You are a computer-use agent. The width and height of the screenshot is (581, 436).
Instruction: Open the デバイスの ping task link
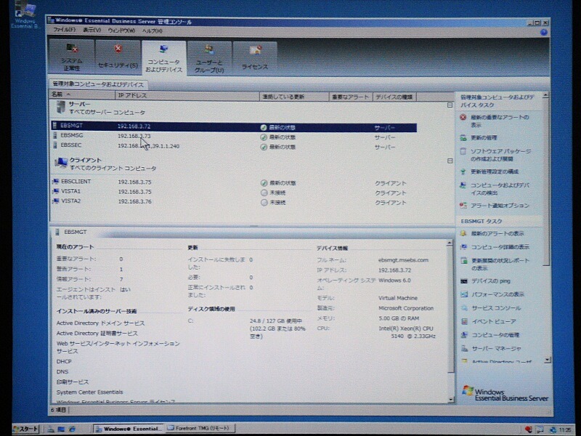point(491,281)
